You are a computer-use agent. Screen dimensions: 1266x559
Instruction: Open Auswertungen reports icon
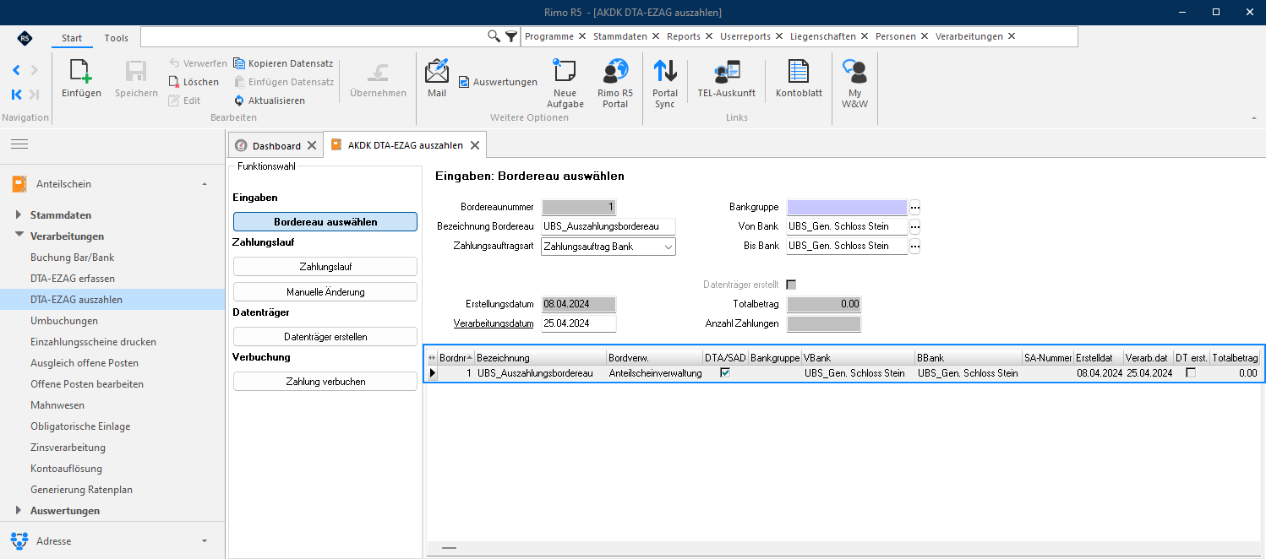coord(464,82)
